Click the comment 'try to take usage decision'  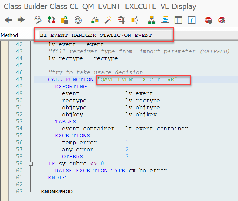96,72
